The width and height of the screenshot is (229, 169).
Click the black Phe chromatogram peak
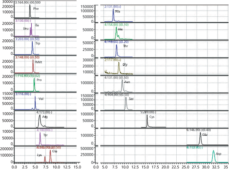tap(30, 11)
